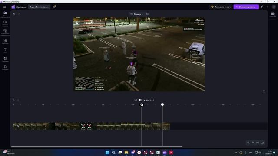The height and width of the screenshot is (156, 278).
Task: Open the record and create sidebar tab
Action: point(5,23)
